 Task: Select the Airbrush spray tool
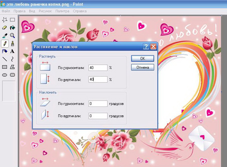pos(5,51)
